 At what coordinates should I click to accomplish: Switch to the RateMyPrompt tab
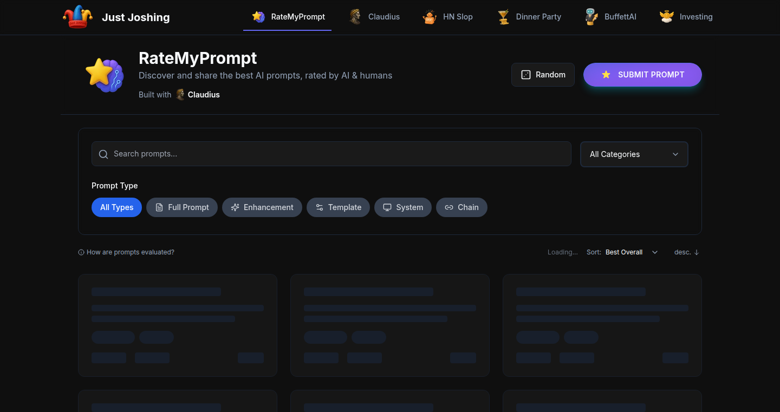288,17
